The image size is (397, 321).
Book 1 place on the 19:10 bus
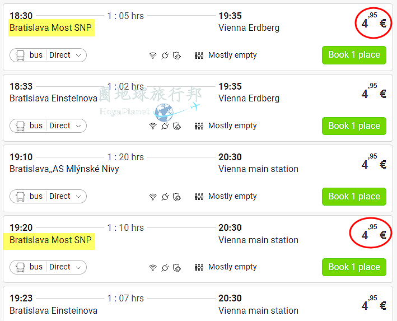354,196
